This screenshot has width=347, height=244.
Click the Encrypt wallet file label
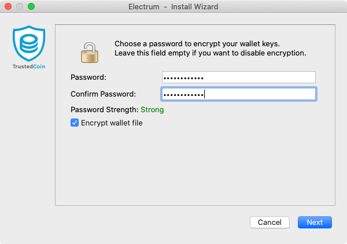tap(112, 123)
